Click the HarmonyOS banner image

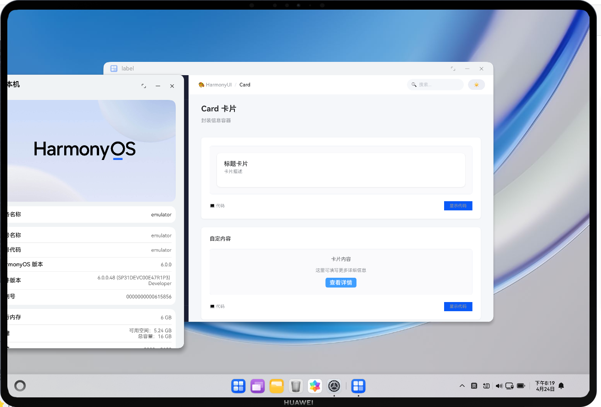click(x=91, y=151)
